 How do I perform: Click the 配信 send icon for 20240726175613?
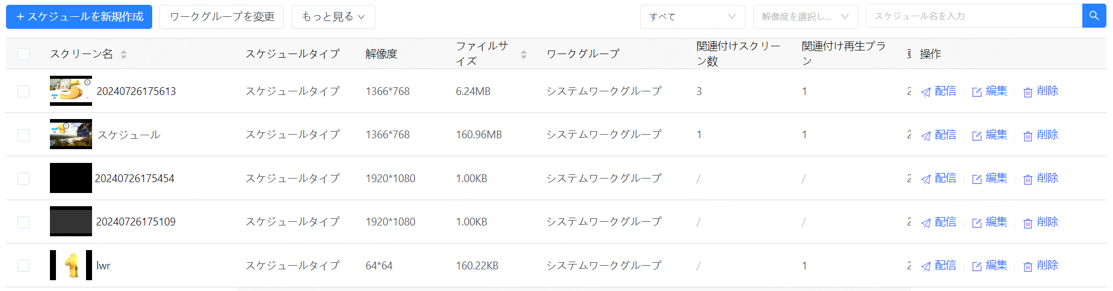[926, 92]
